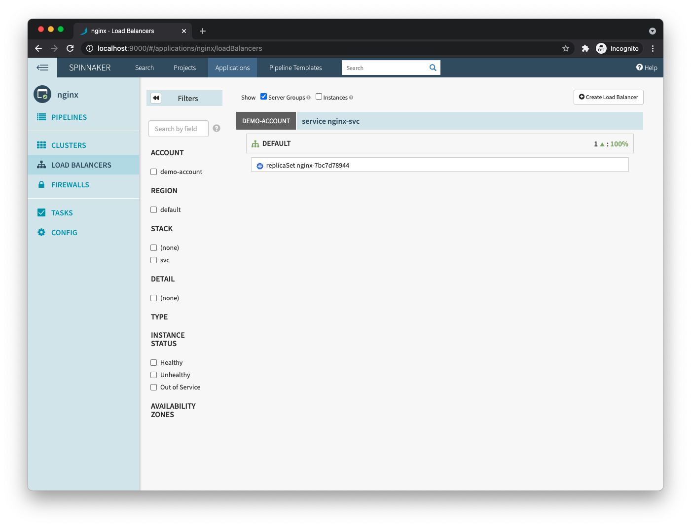Open replicaSet nginx-7bc7d78944 row
691x527 pixels.
tap(439, 165)
